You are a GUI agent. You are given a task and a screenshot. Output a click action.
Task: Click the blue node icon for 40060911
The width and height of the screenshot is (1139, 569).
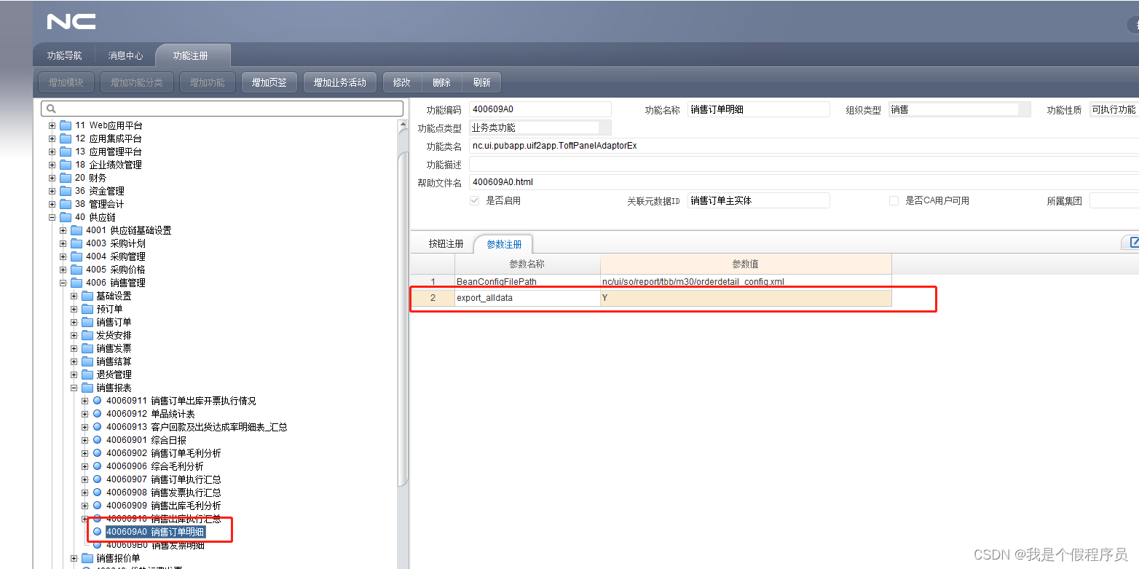[x=97, y=401]
